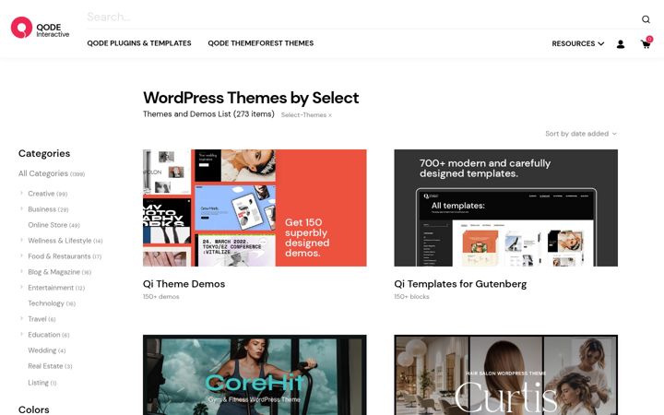Open the shopping cart icon
The width and height of the screenshot is (664, 415).
(646, 42)
